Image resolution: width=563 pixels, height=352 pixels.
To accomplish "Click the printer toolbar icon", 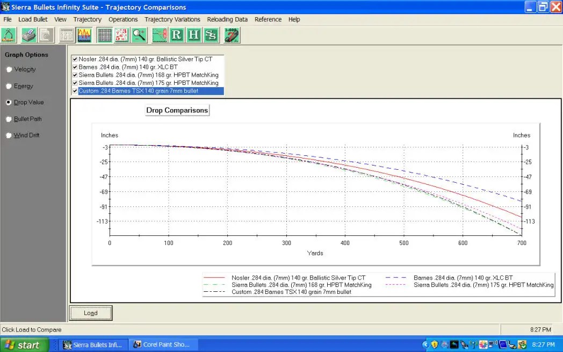I will tap(28, 35).
